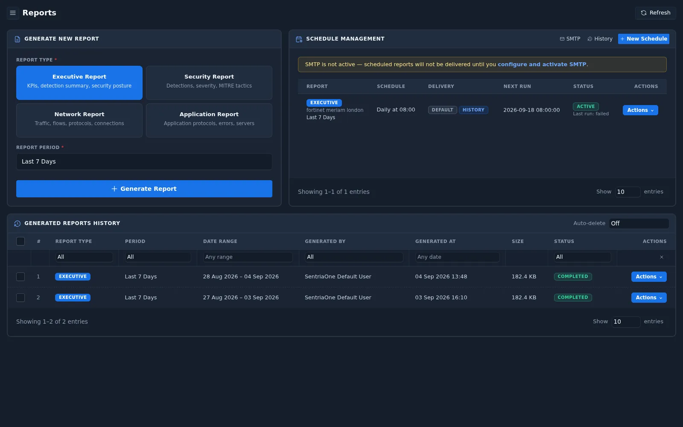The image size is (683, 427).
Task: Open SMTP settings
Action: (570, 39)
